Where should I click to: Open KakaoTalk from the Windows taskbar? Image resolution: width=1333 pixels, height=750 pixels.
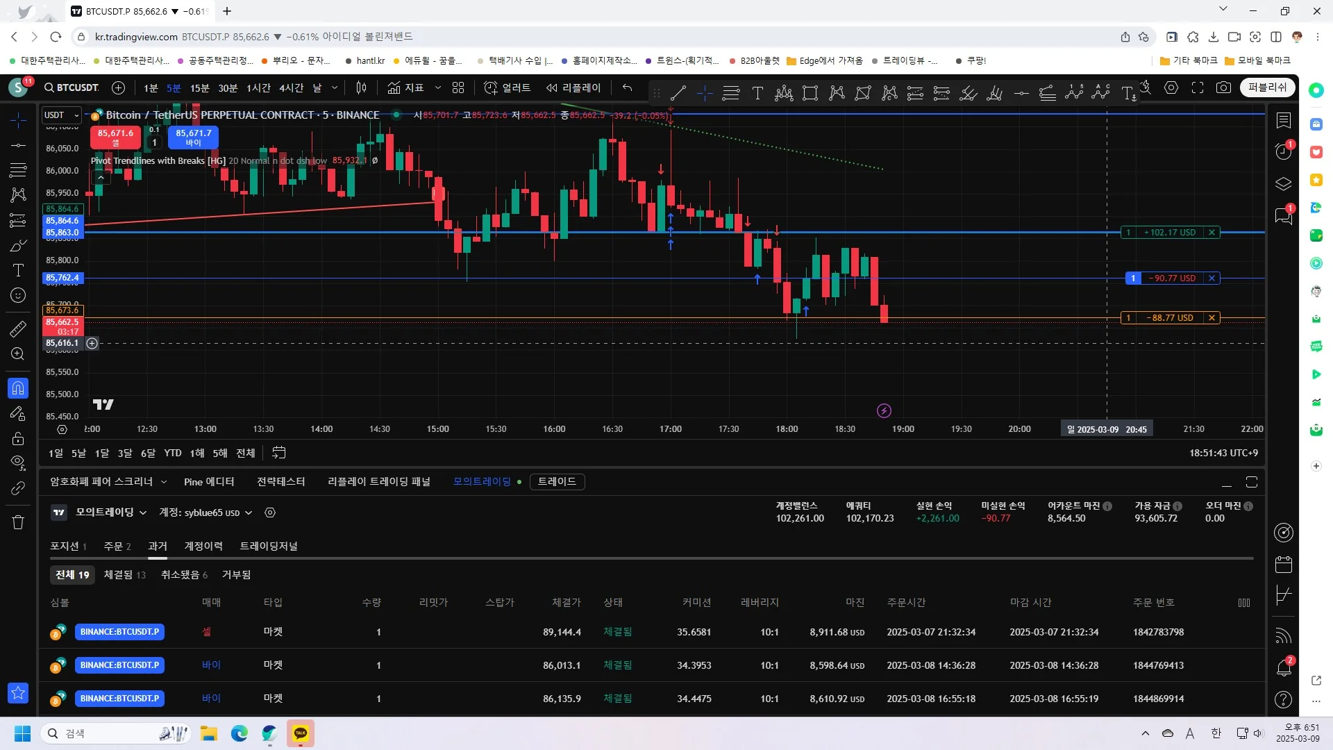[301, 733]
